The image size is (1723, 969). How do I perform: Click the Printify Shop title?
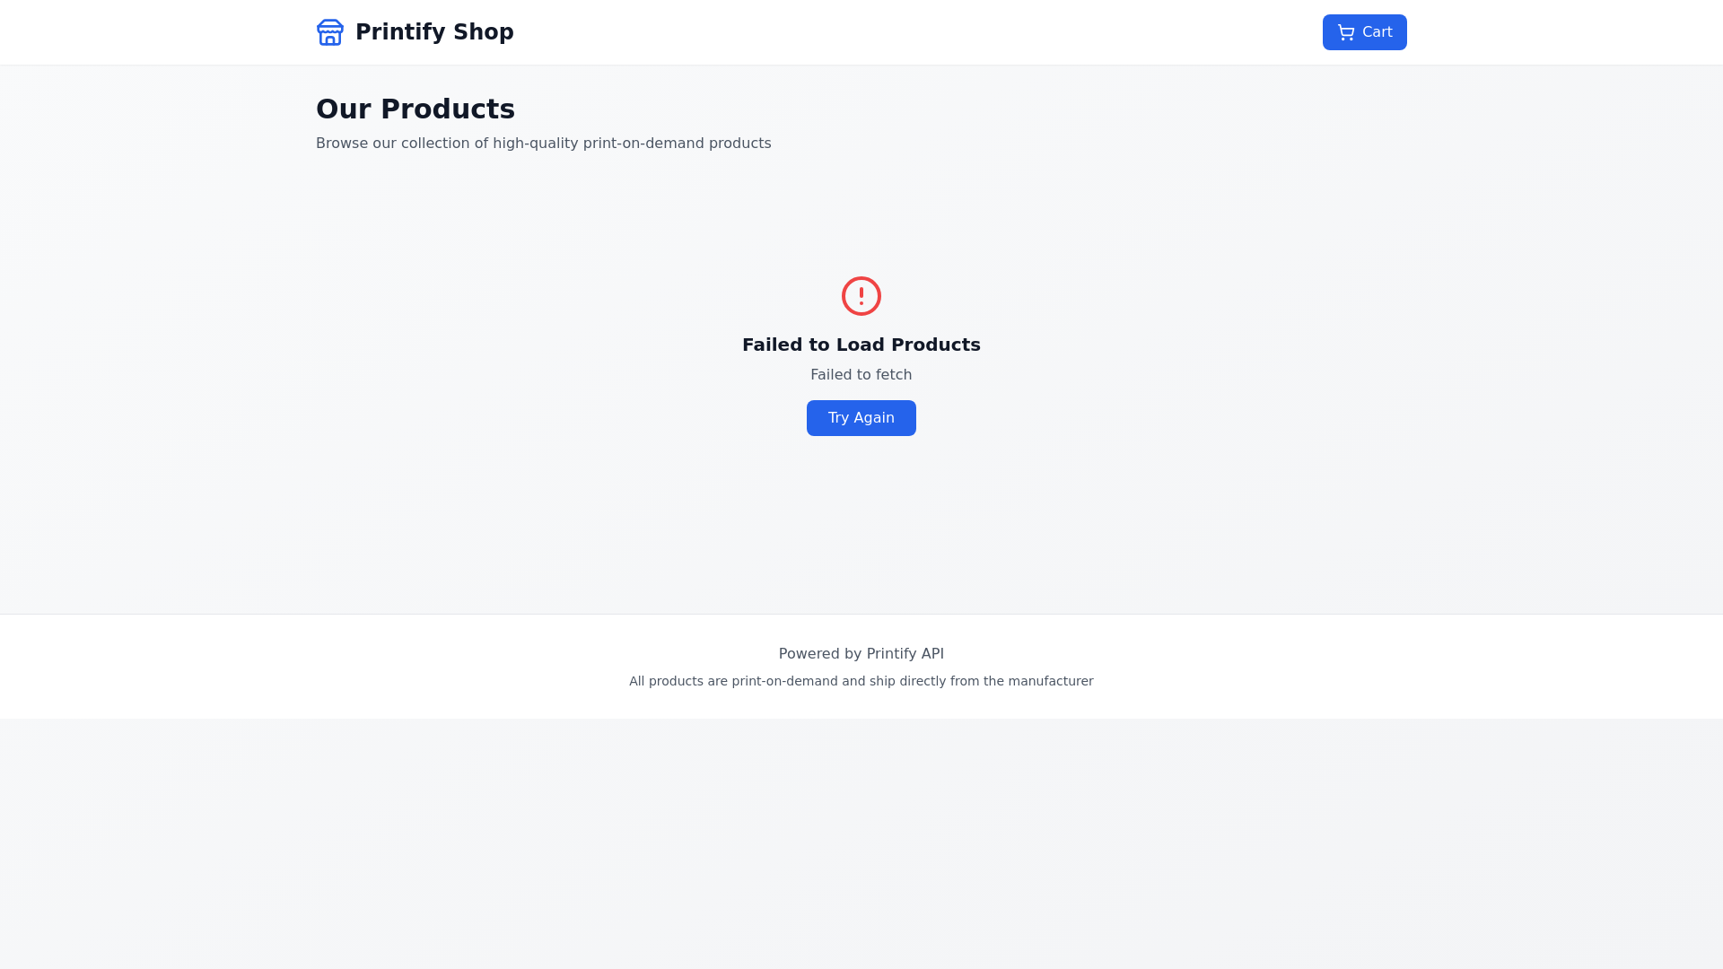tap(434, 32)
